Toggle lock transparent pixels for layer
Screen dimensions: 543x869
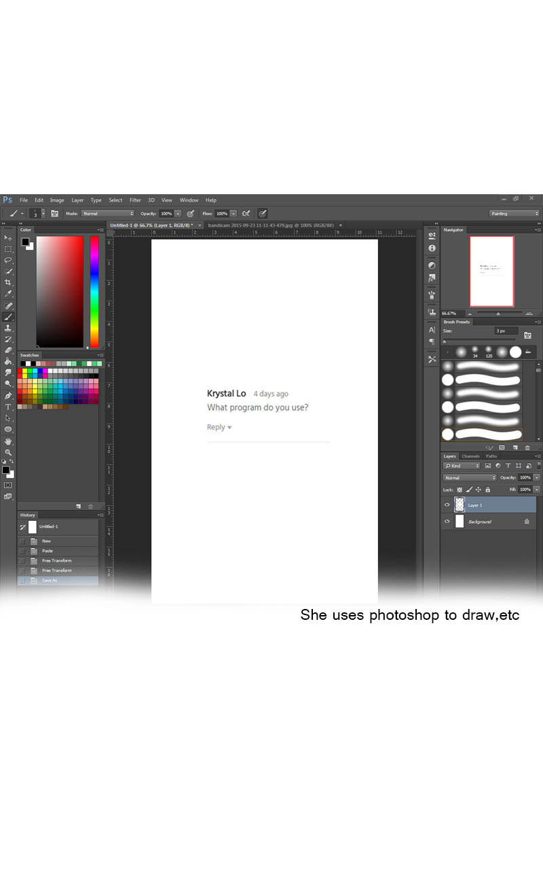pos(460,489)
